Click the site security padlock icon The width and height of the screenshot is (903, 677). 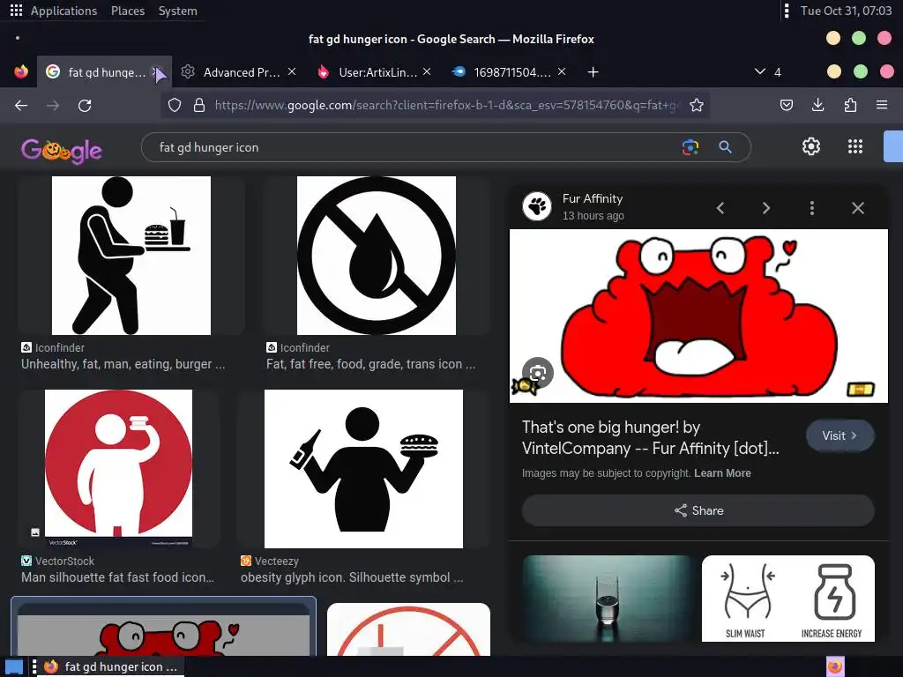pos(199,105)
